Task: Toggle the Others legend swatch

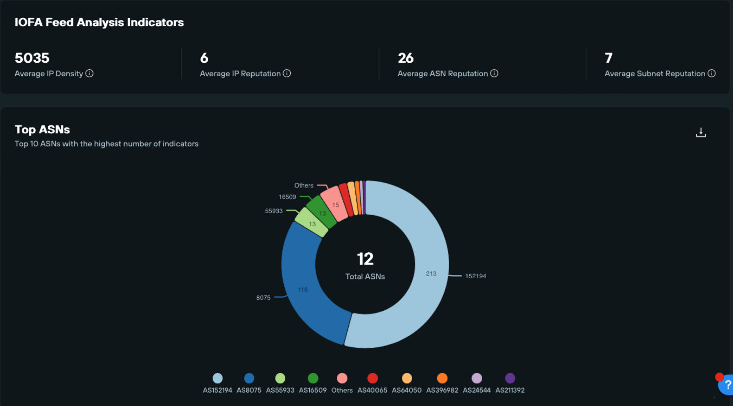Action: click(342, 378)
